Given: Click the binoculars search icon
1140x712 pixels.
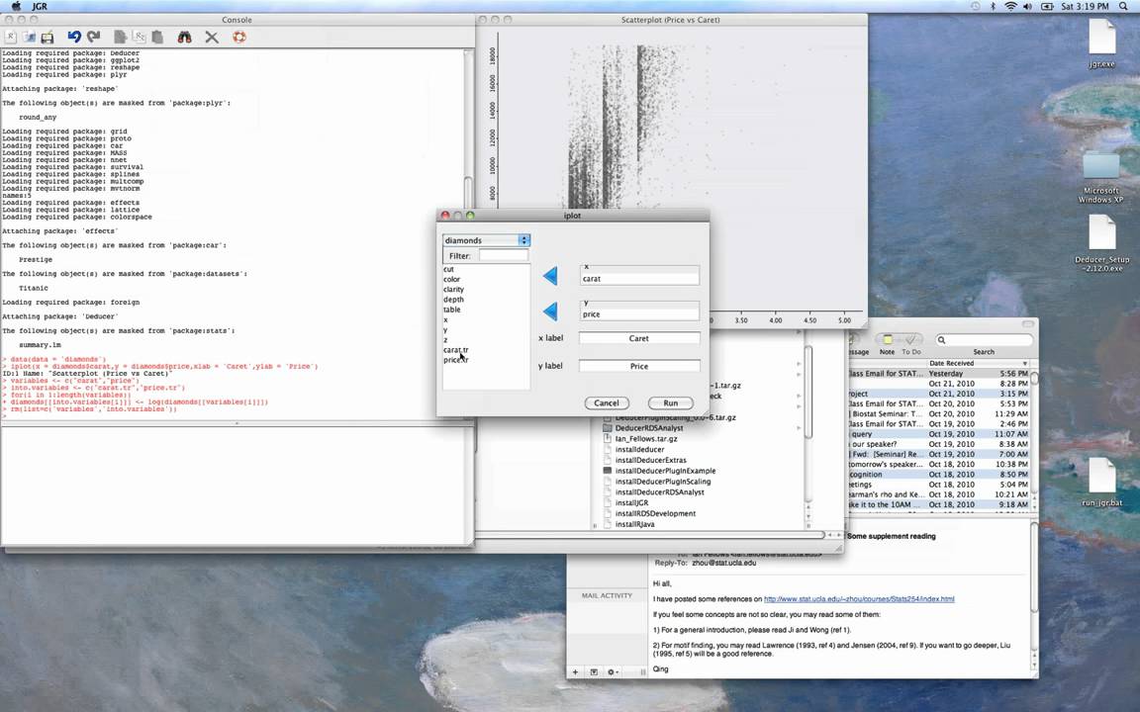Looking at the screenshot, I should (x=185, y=37).
